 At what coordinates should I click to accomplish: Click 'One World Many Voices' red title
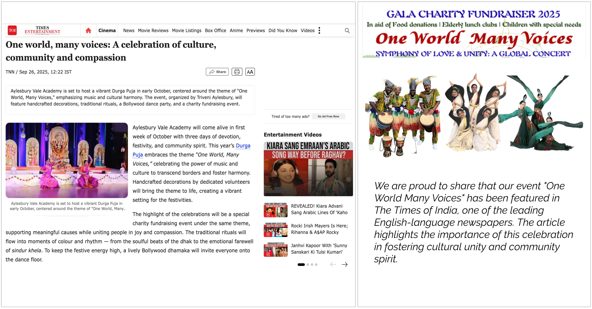(x=474, y=38)
